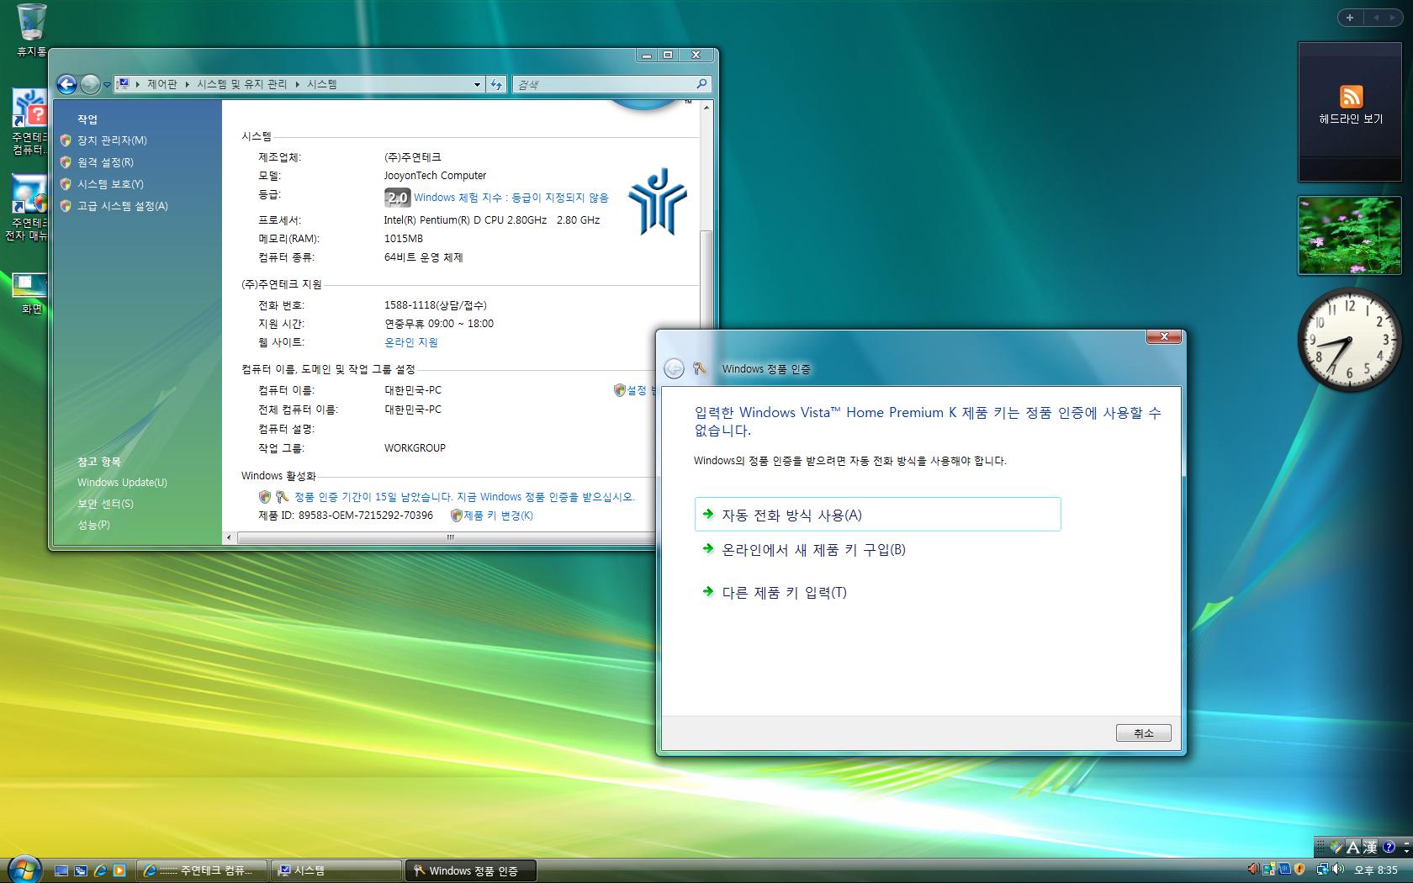Choose 다른 제품 키 입력(T) option
Viewport: 1413px width, 883px height.
784,593
